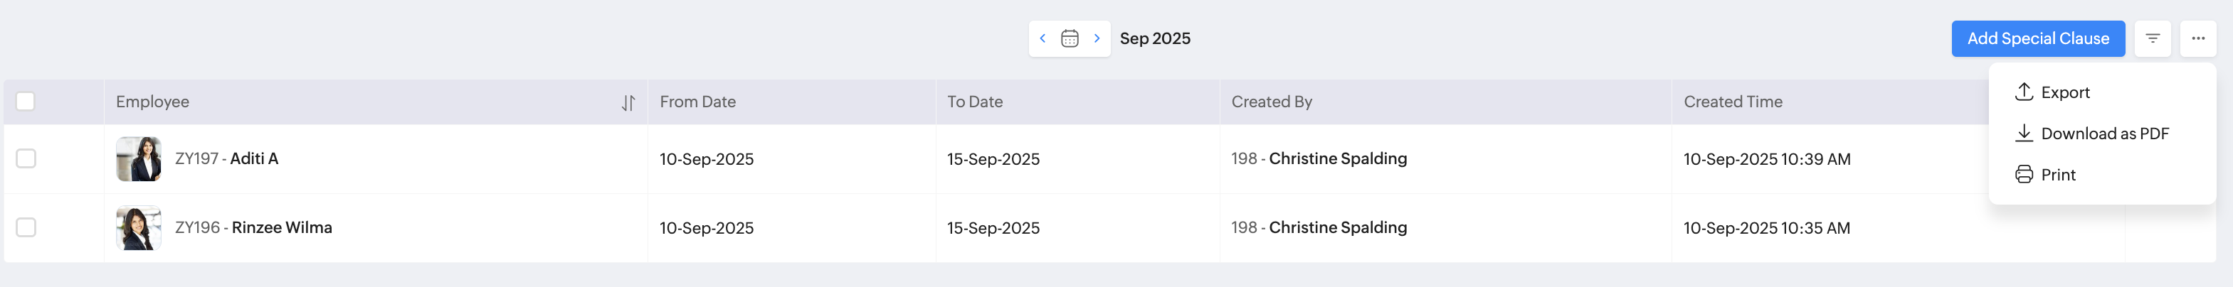Check the box for Rinzee Wilma row
This screenshot has width=2233, height=287.
coord(26,227)
